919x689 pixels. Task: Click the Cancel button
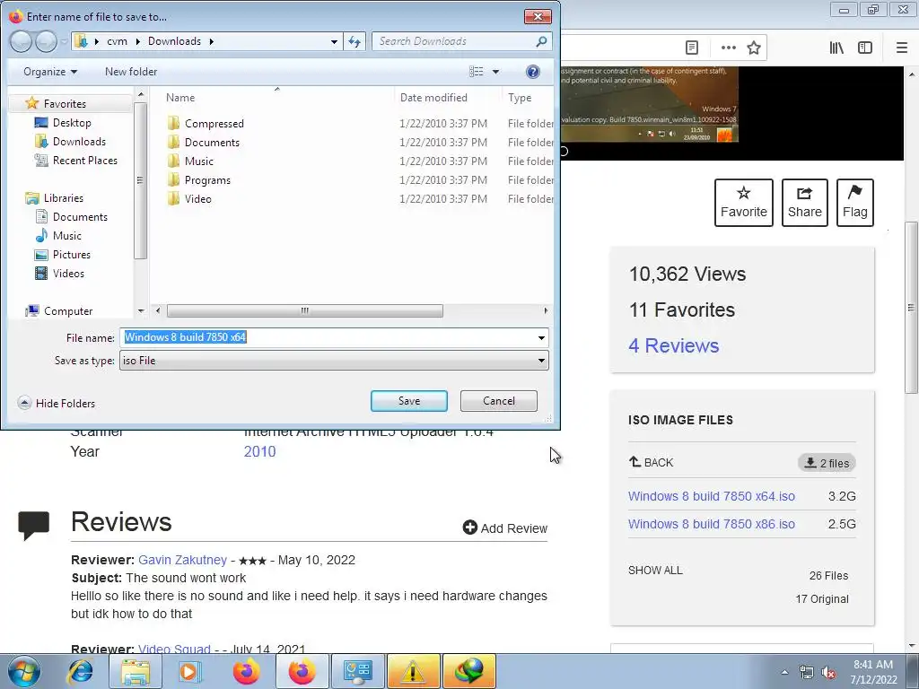499,401
